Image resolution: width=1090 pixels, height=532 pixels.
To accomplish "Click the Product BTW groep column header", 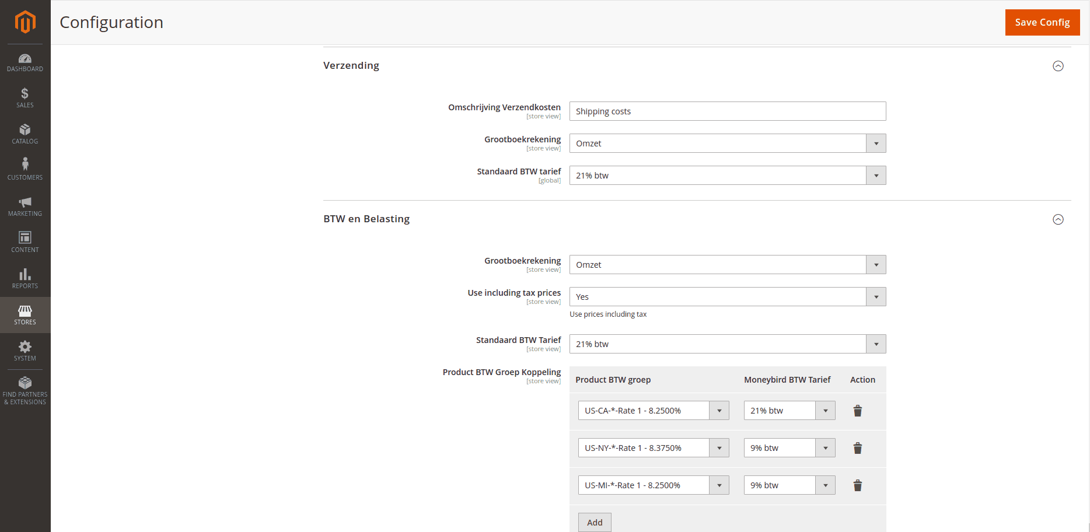I will tap(613, 380).
